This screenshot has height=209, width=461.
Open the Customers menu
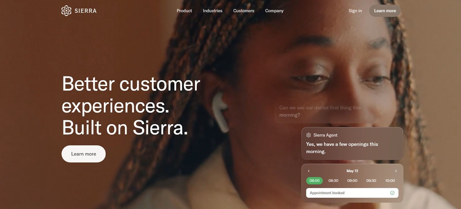[x=244, y=11]
